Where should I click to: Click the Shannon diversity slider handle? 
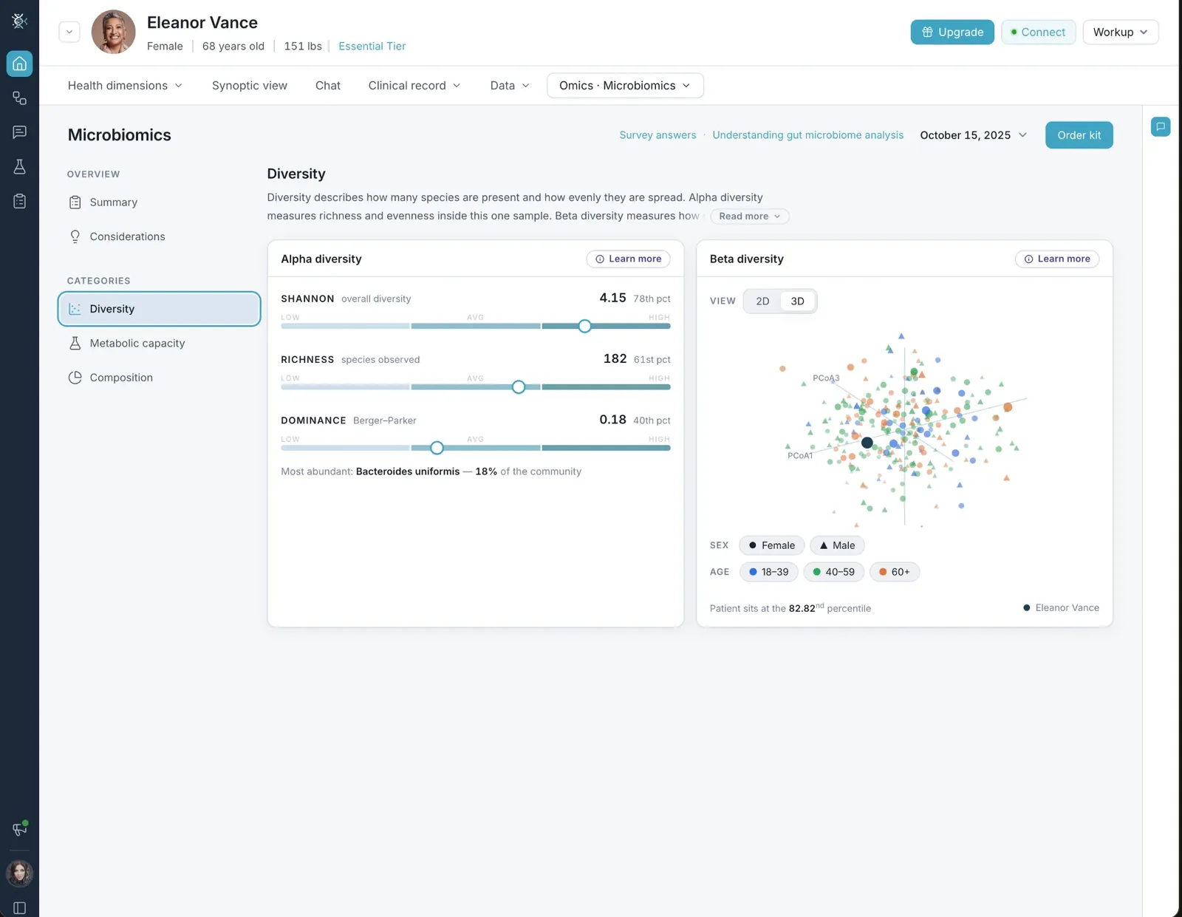(x=584, y=326)
